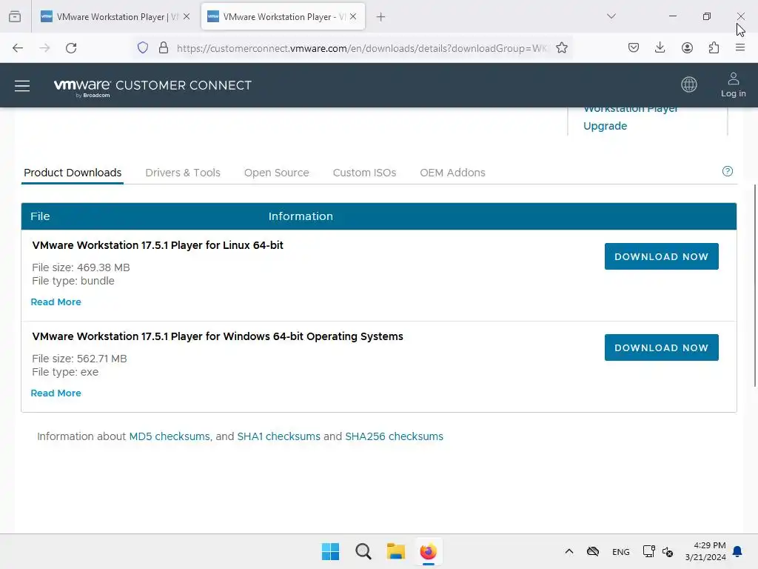Screen dimensions: 758x569
Task: Click the 'File' column header
Action: pyautogui.click(x=40, y=216)
